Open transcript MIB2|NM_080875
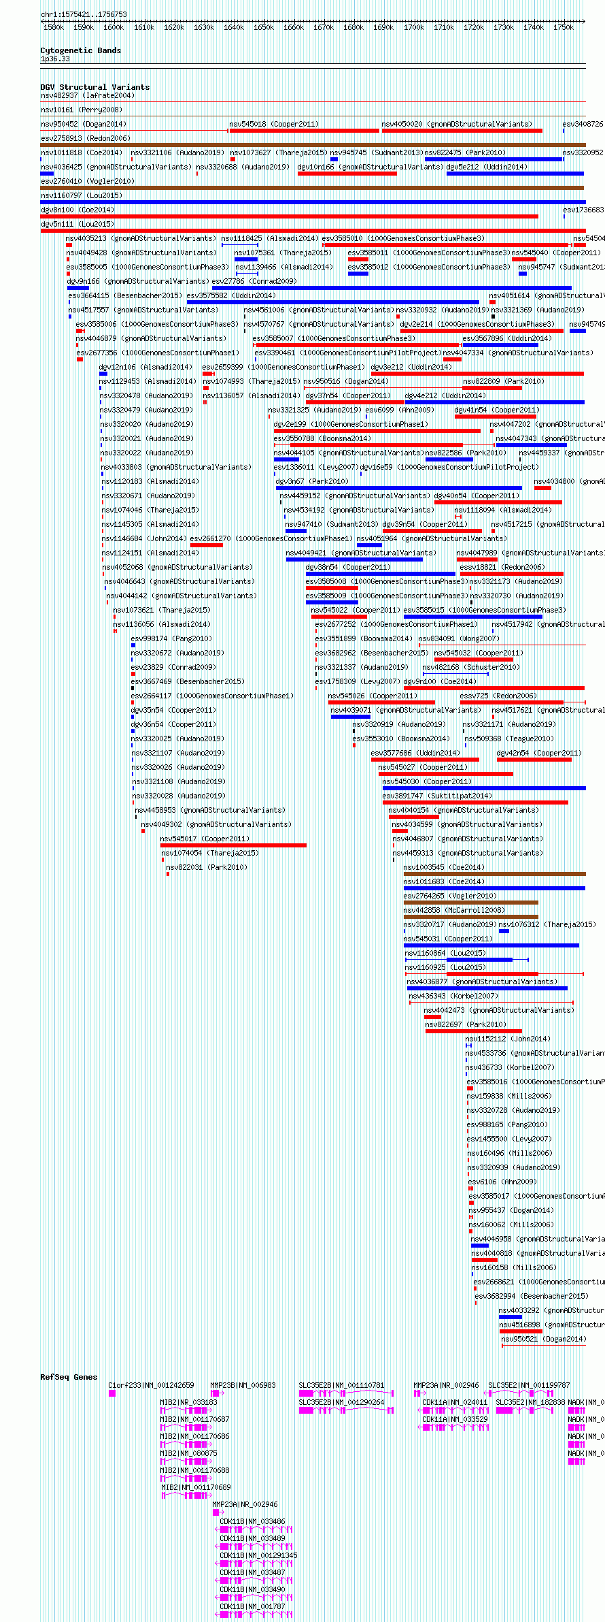 point(188,1453)
